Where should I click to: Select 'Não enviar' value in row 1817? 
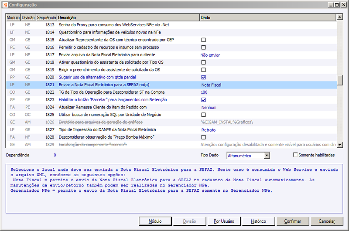(x=210, y=55)
